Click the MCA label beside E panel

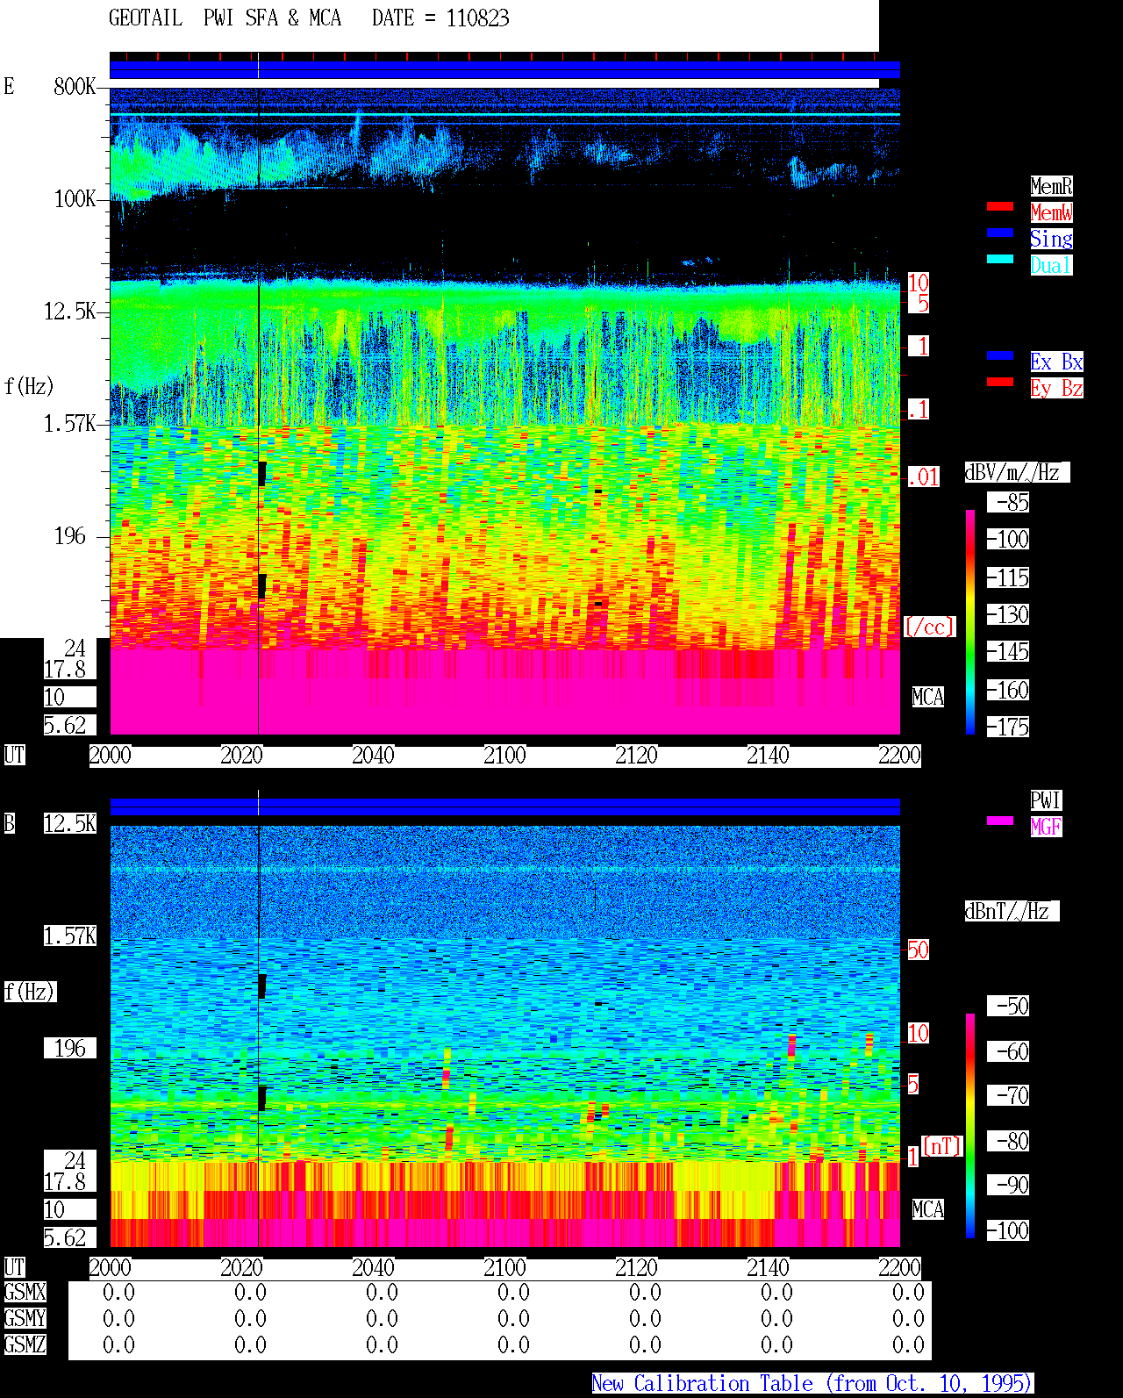pyautogui.click(x=928, y=698)
